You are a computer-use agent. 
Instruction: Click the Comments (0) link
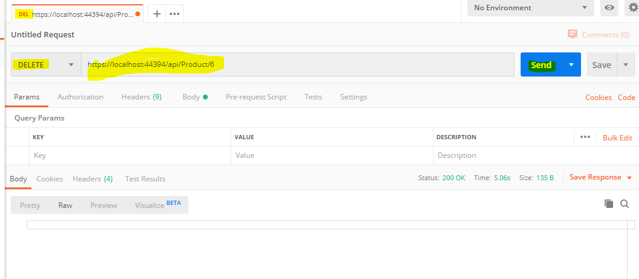pyautogui.click(x=606, y=34)
